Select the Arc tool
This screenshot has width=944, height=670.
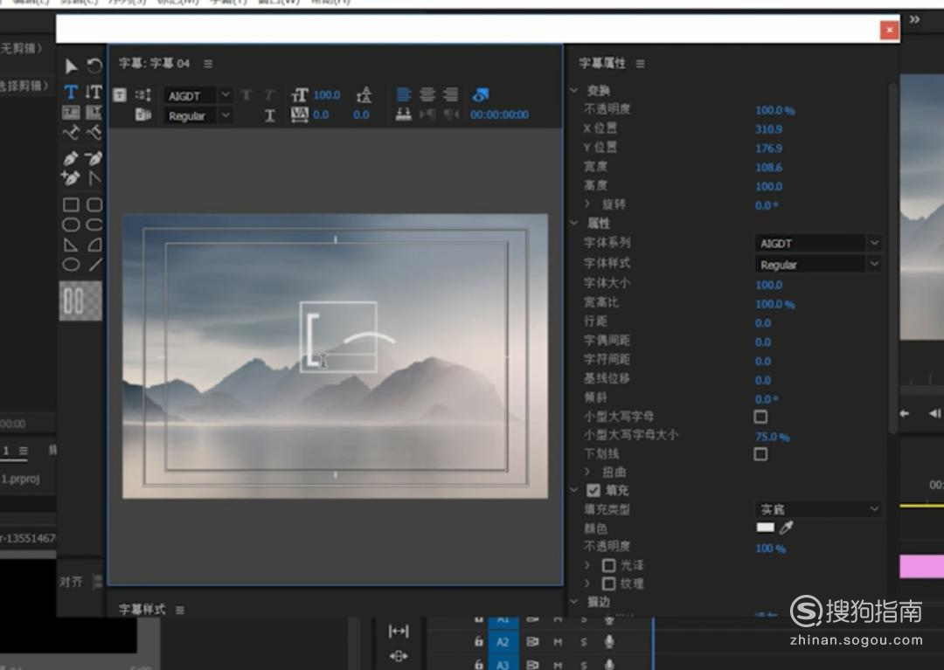coord(94,245)
